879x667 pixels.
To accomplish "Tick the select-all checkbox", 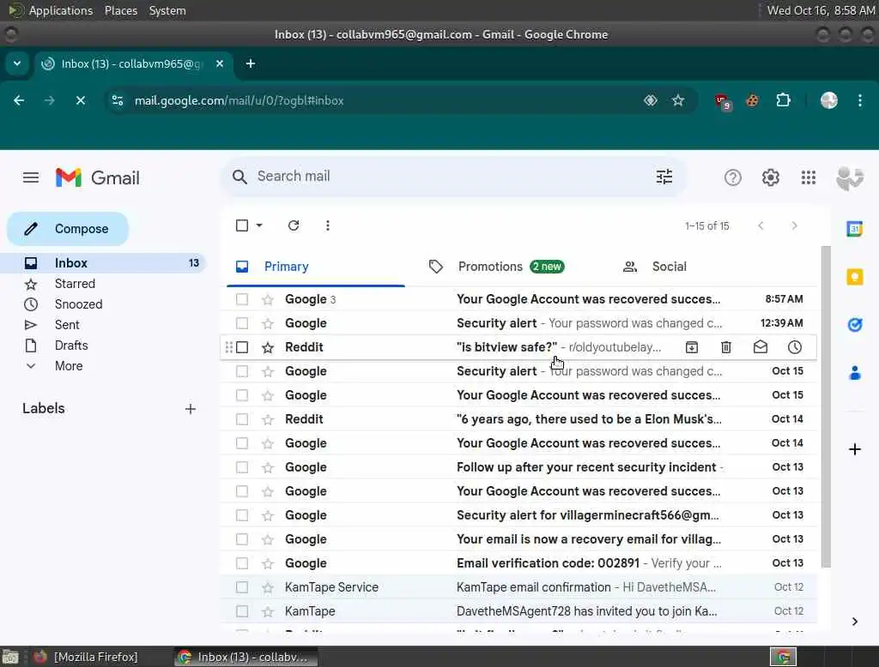I will click(242, 225).
